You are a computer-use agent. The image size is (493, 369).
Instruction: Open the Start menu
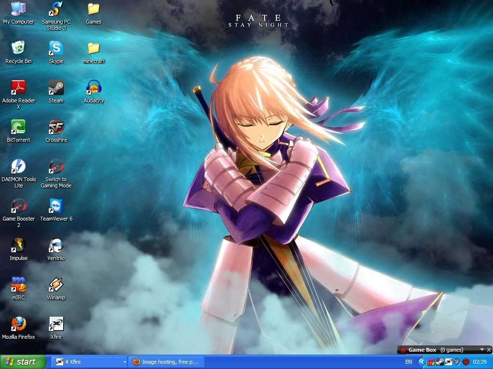[20, 362]
